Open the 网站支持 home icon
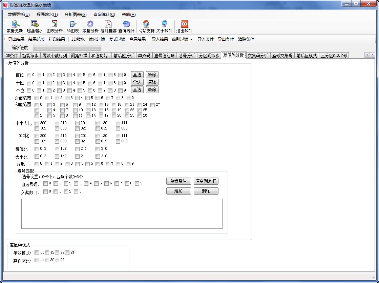The width and height of the screenshot is (379, 283). pos(146,24)
